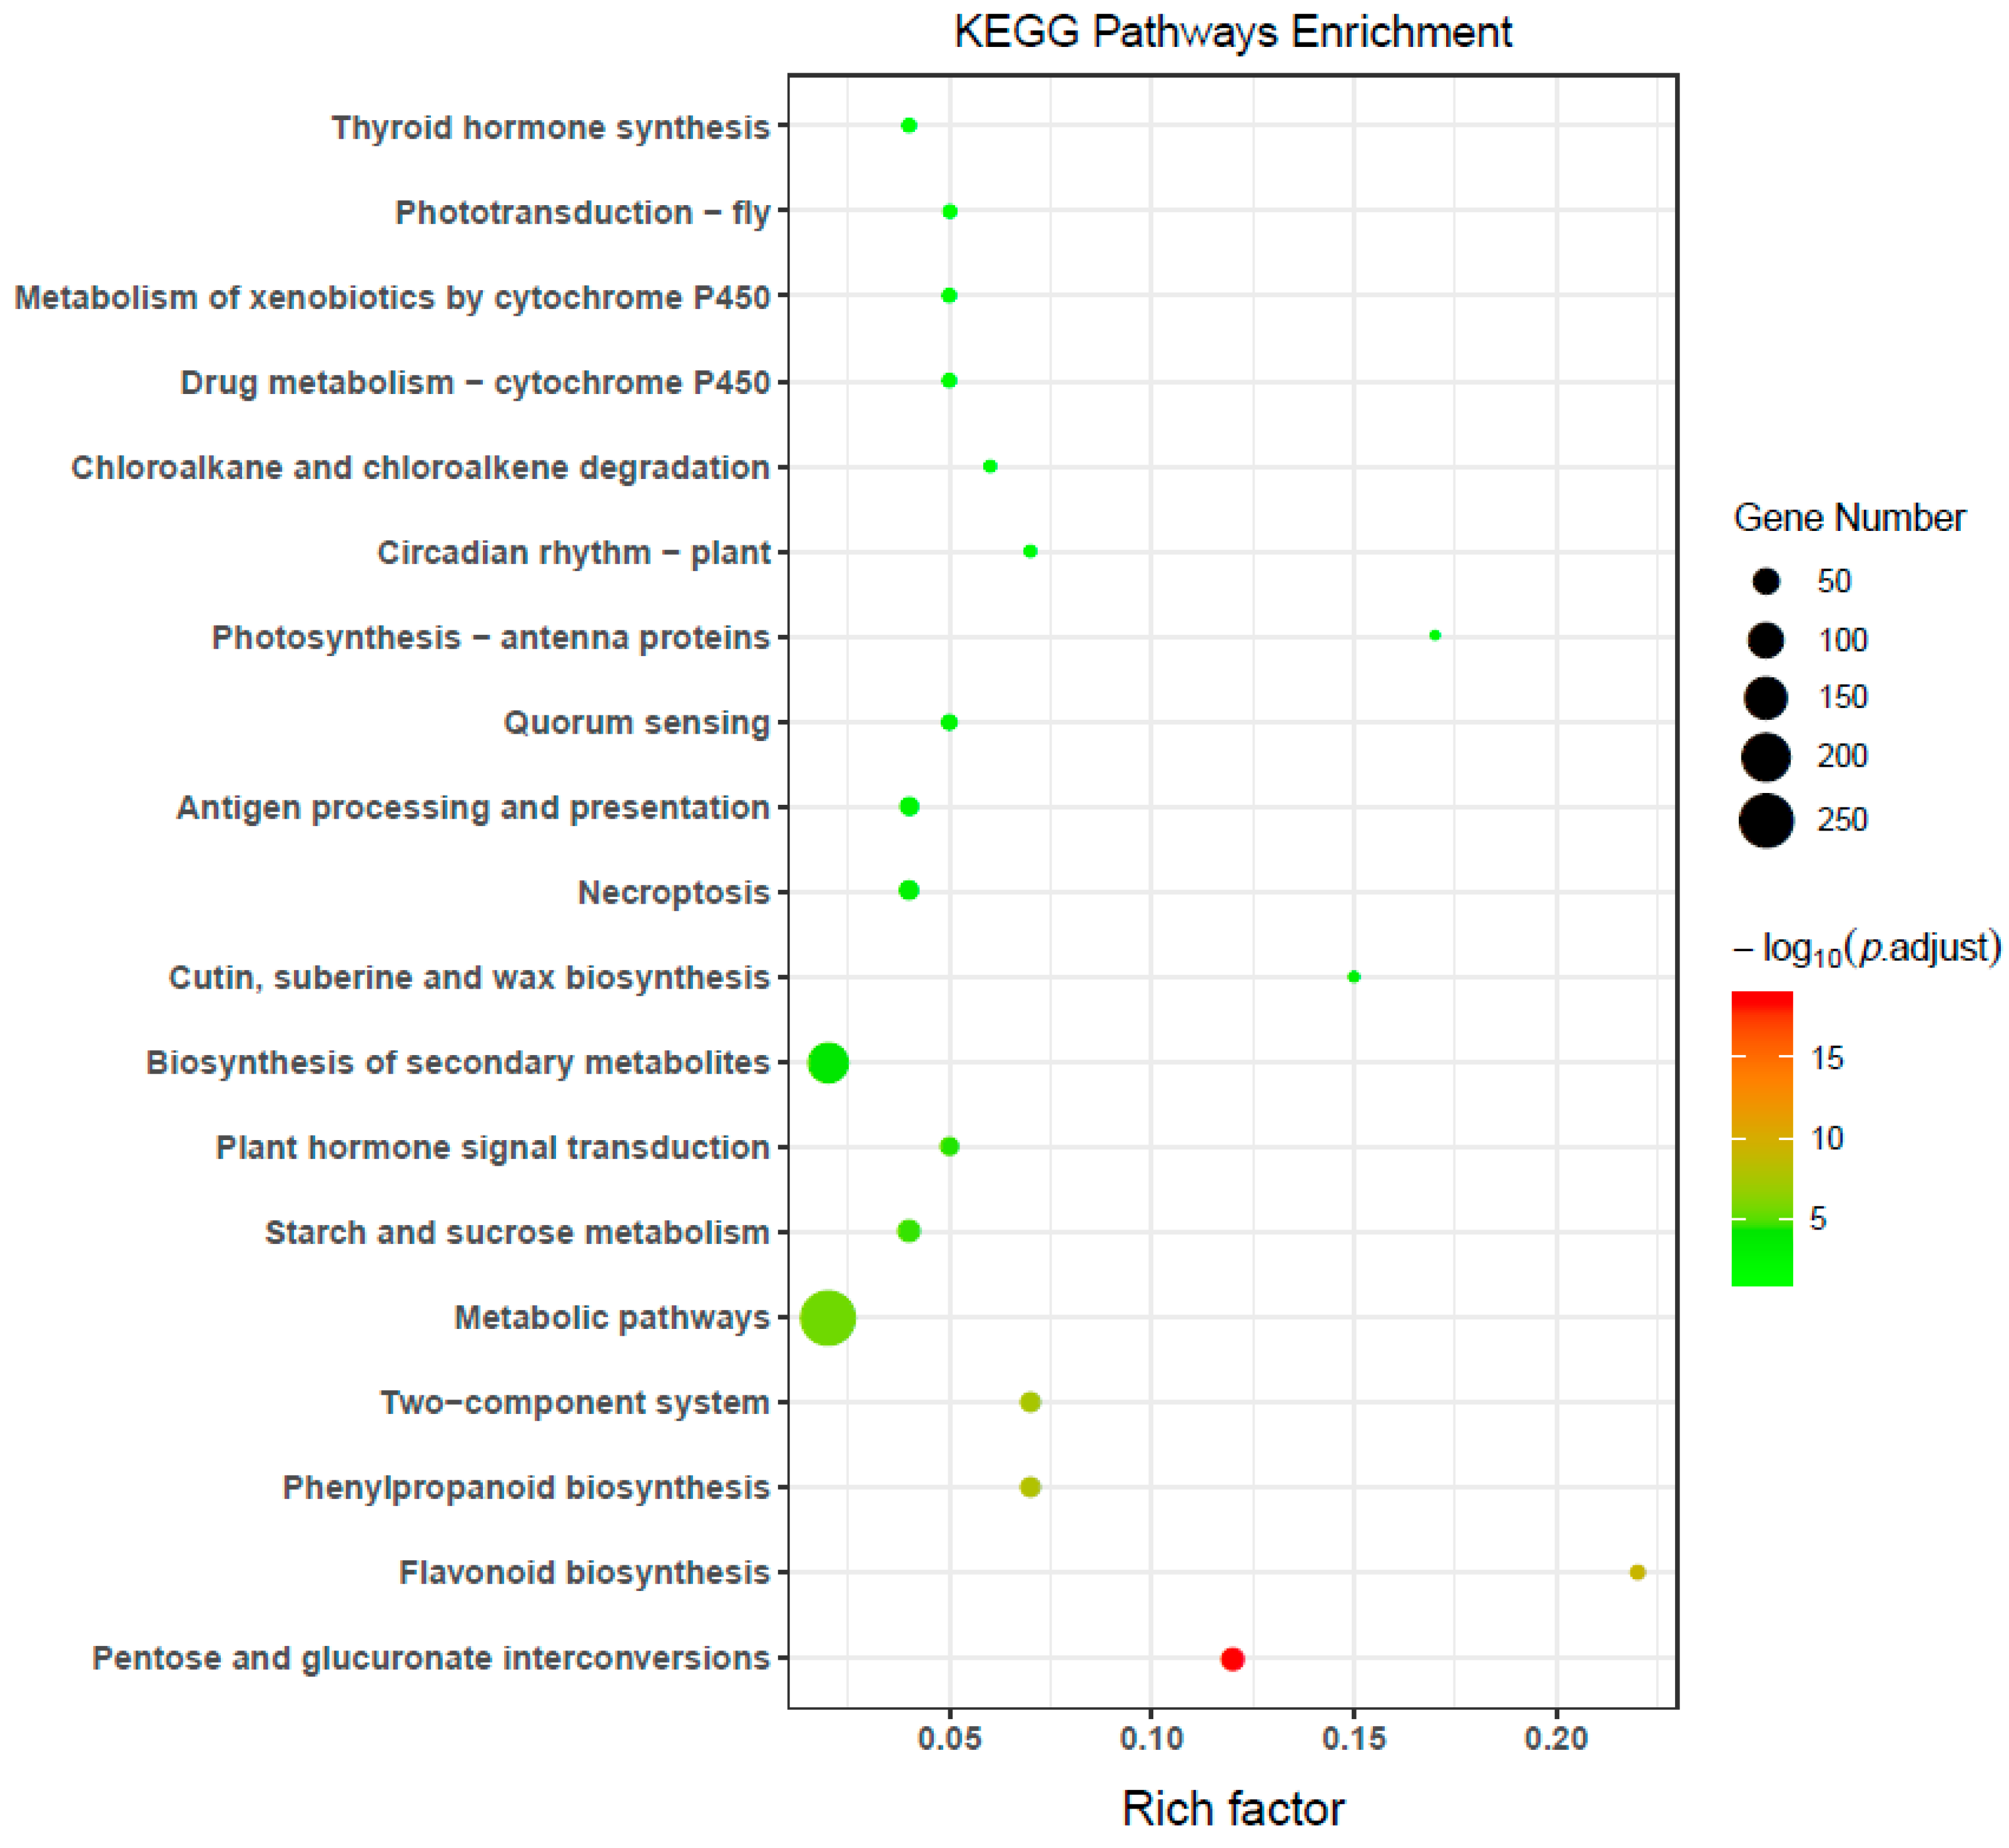Click the 0.10 x-axis tick label
Screen dimensions: 2009x1848
tap(1151, 1738)
